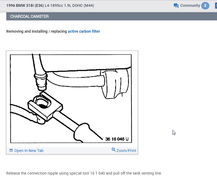The height and width of the screenshot is (186, 217).
Task: Select the CHARCOAL CANISTER section header
Action: 112,16
